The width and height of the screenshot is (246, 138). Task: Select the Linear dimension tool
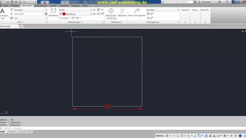pyautogui.click(x=64, y=18)
